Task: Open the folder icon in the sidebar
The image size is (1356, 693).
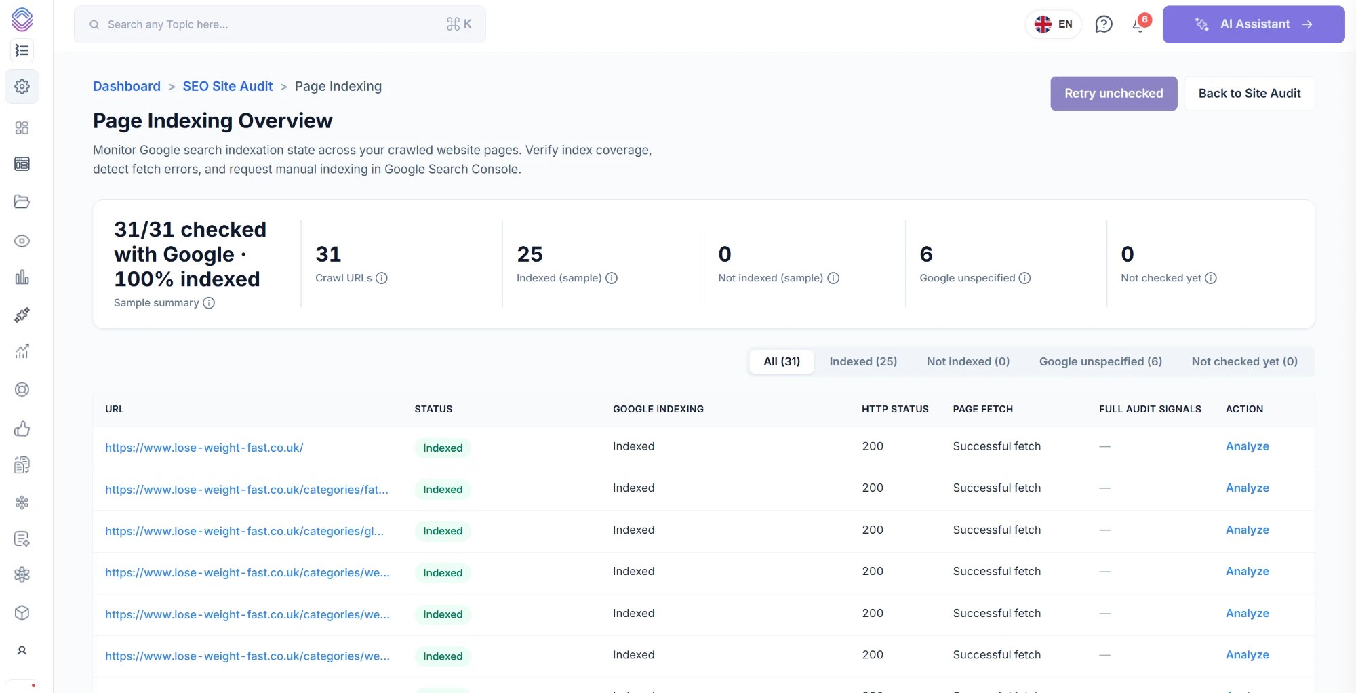Action: pos(22,201)
